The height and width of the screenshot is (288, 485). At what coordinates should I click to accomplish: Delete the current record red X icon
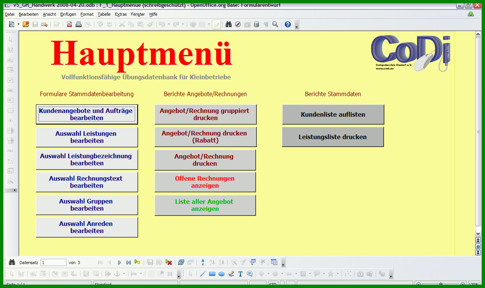click(x=169, y=263)
